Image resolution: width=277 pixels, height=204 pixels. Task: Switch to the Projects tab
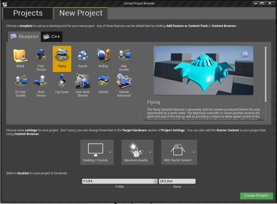pos(28,13)
